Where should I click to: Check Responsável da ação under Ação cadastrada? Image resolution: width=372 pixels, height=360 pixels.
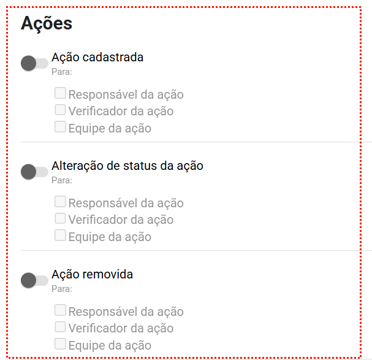tap(60, 94)
